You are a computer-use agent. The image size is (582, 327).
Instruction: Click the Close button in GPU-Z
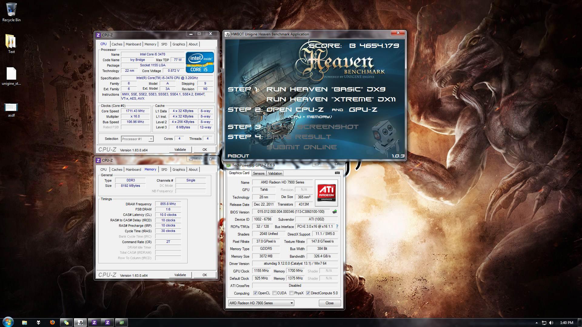click(x=329, y=303)
